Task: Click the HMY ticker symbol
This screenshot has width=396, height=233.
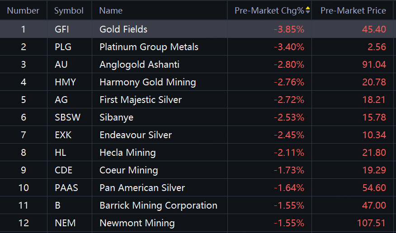Action: (x=65, y=82)
